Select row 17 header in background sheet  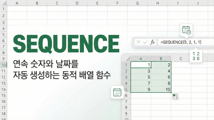pyautogui.click(x=3, y=108)
